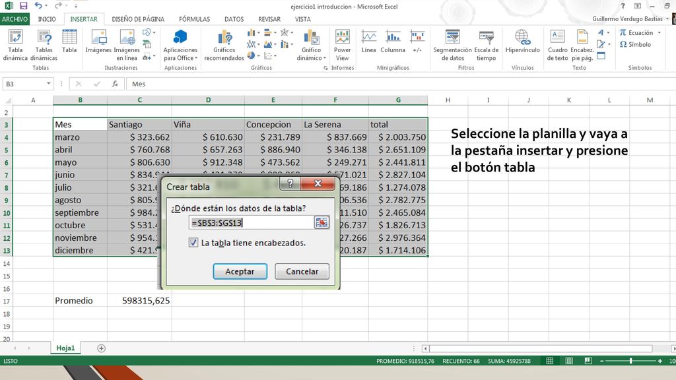Select cell with value 598315,625
The image size is (676, 380).
(x=139, y=301)
